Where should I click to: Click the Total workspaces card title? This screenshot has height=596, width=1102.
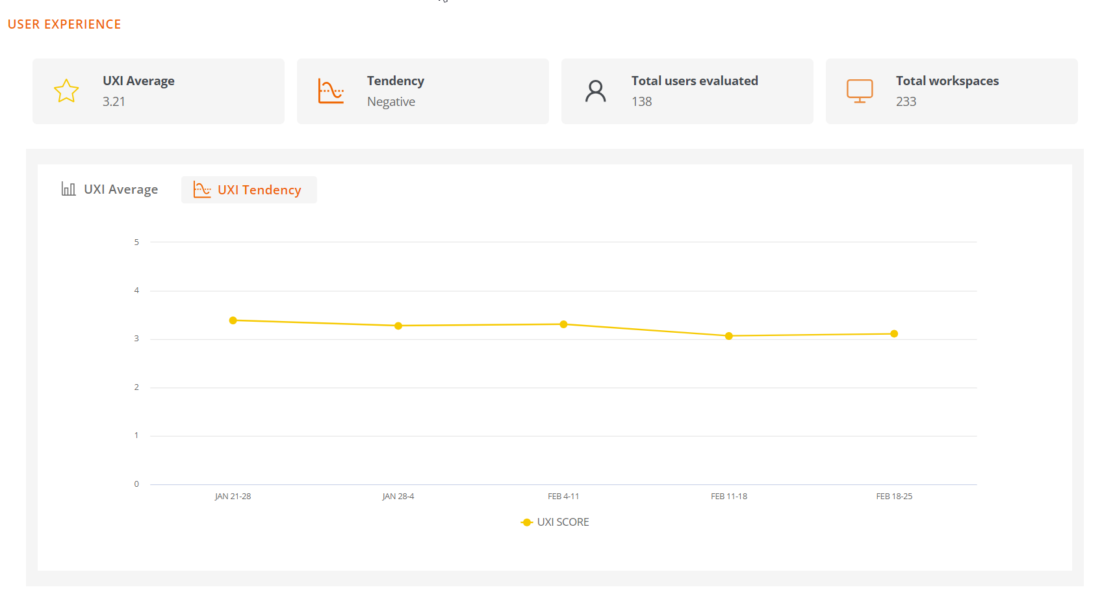(947, 81)
